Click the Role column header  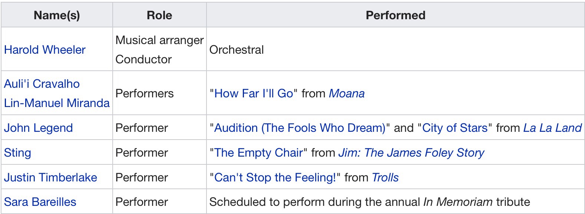159,15
